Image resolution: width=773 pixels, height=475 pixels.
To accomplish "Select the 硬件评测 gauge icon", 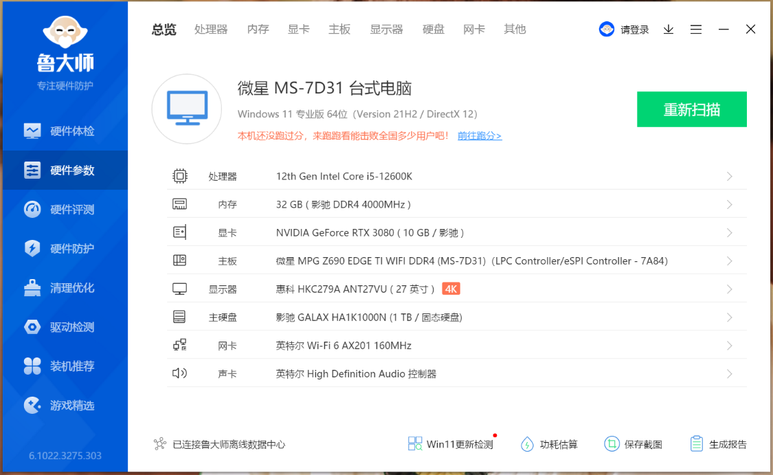I will coord(32,209).
